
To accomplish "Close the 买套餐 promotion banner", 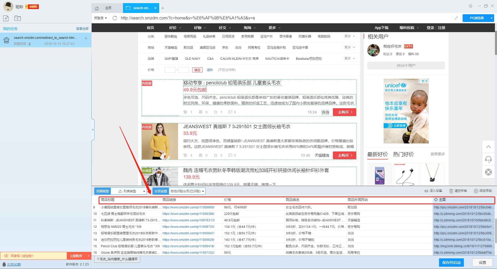I will (89, 256).
